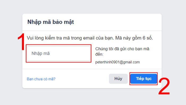Select the Nhập mã bảo mật heading

coord(51,22)
